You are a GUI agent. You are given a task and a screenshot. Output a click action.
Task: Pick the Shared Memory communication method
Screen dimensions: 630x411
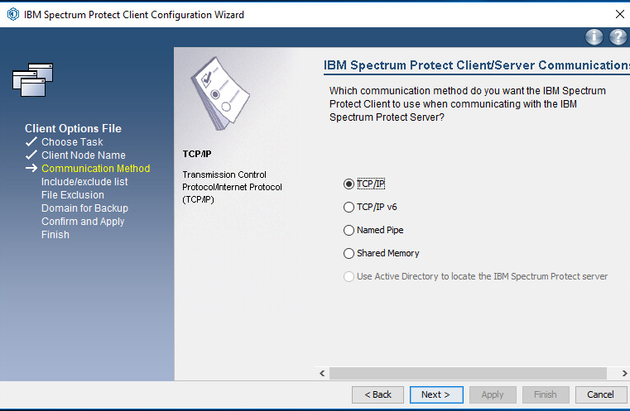coord(349,253)
